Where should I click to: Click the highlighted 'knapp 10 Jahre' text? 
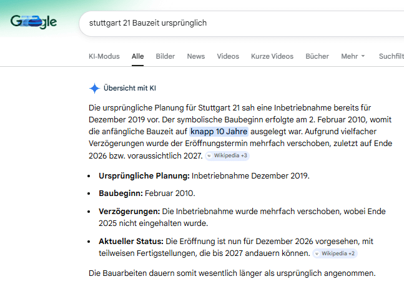[x=219, y=132]
